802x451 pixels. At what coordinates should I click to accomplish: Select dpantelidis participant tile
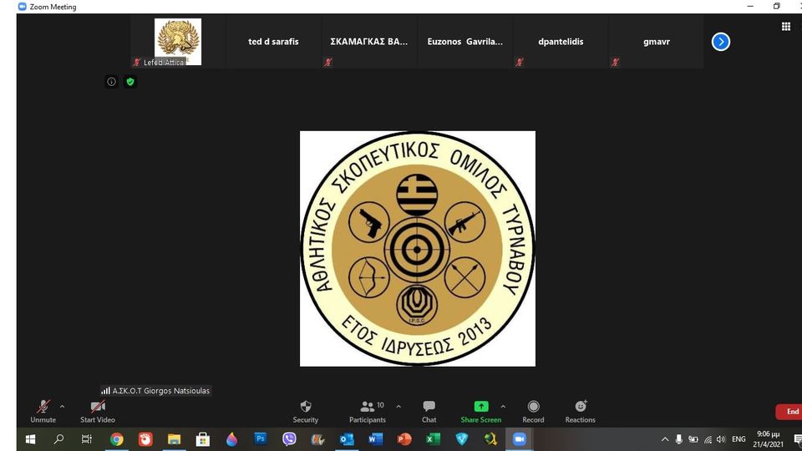pyautogui.click(x=561, y=42)
